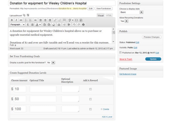This screenshot has width=171, height=121.
Task: Indent the paragraph
Action: 69,25
